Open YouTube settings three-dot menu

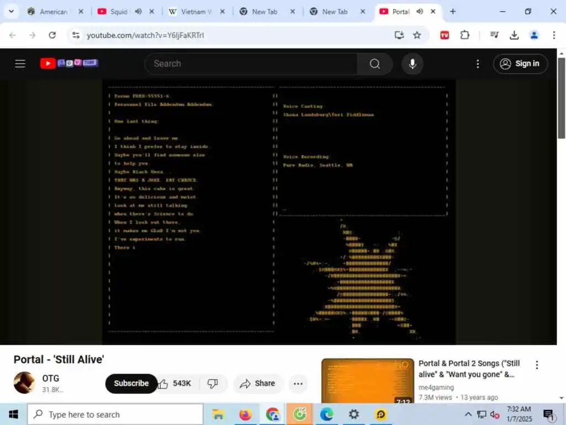click(478, 64)
